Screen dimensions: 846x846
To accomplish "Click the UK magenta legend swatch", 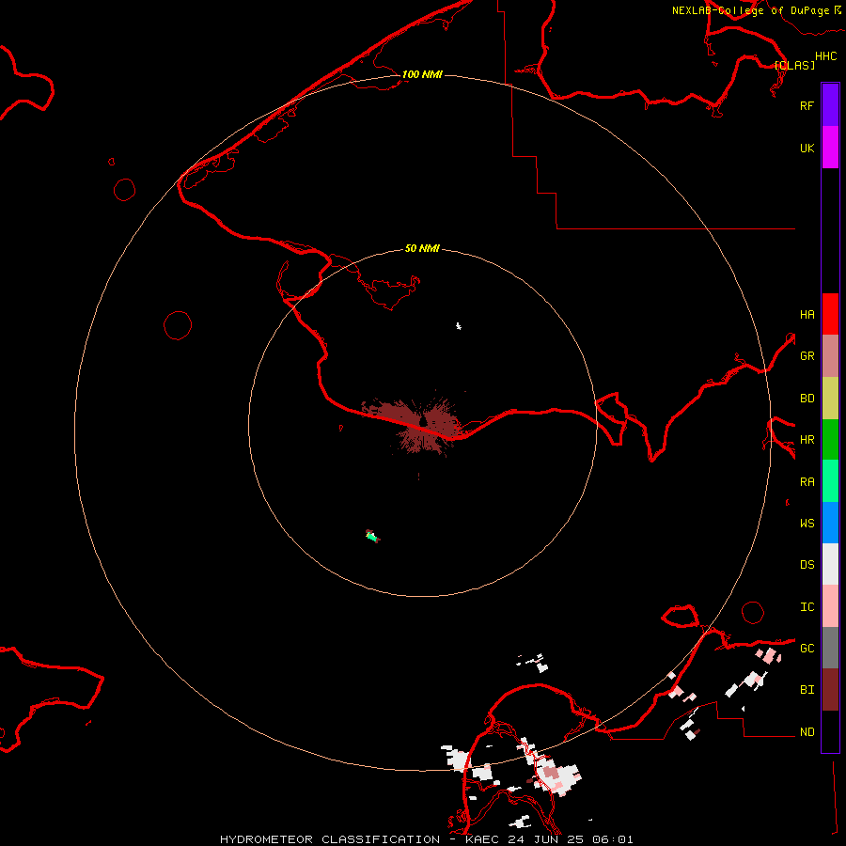I will pyautogui.click(x=830, y=148).
